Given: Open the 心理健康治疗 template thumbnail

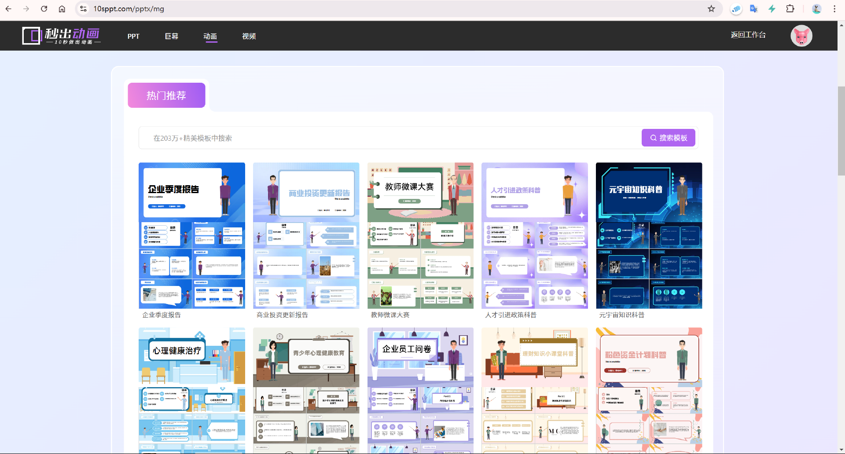Looking at the screenshot, I should [x=192, y=391].
